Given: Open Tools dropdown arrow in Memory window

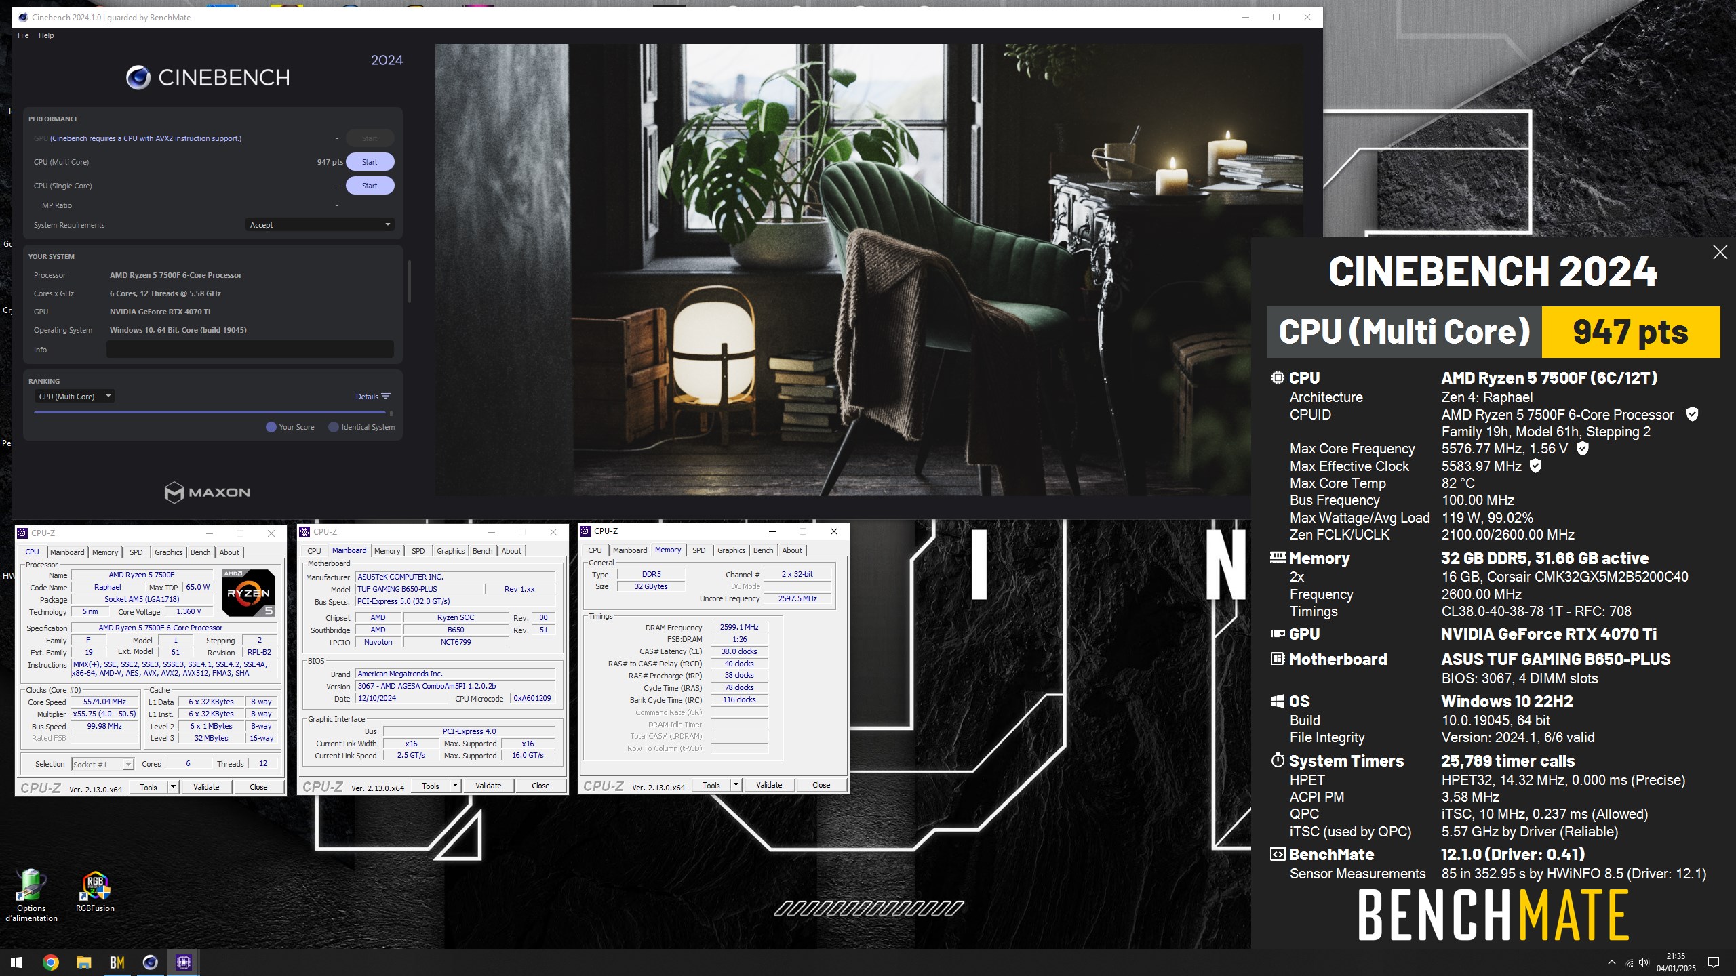Looking at the screenshot, I should (x=736, y=785).
